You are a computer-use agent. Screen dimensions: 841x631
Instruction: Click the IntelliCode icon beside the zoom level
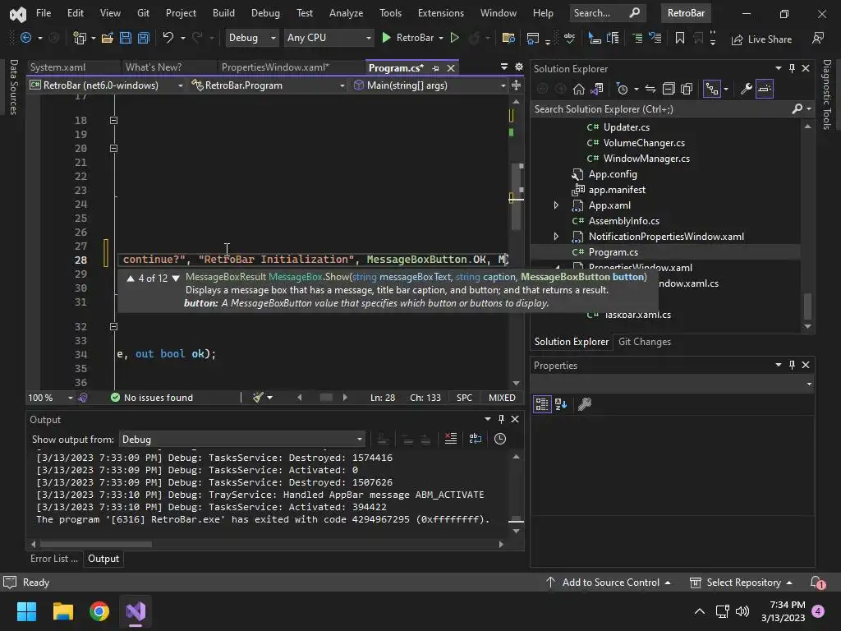(x=83, y=398)
